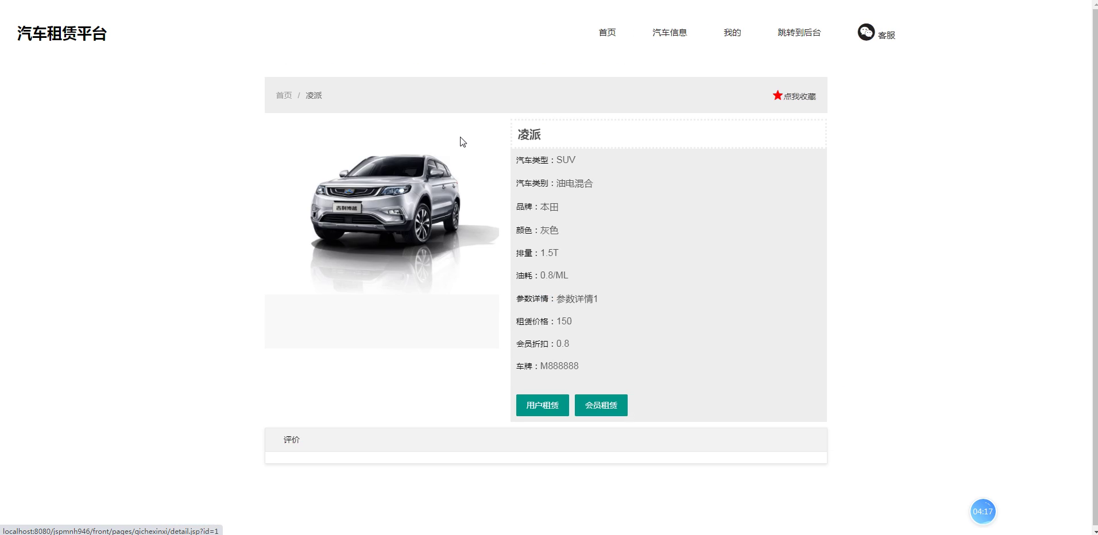
Task: Click 客服 label in the header
Action: click(887, 35)
